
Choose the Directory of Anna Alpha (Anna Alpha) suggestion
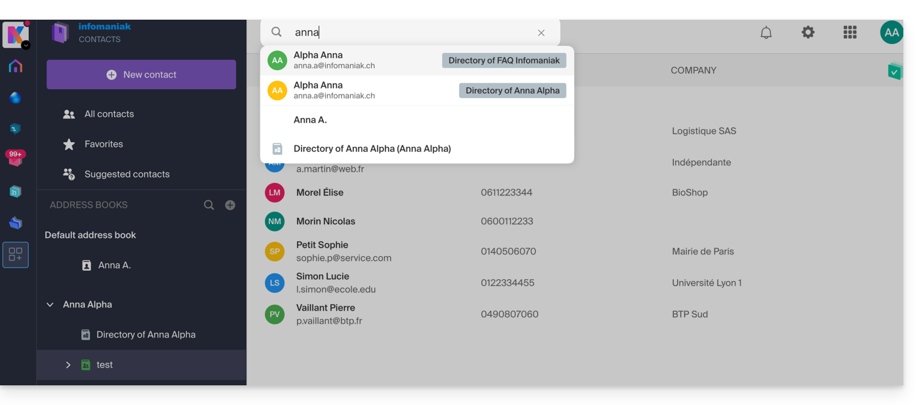[x=372, y=149]
